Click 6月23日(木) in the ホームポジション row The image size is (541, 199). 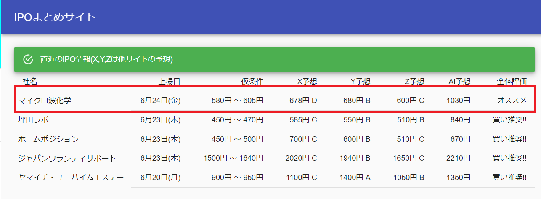161,139
